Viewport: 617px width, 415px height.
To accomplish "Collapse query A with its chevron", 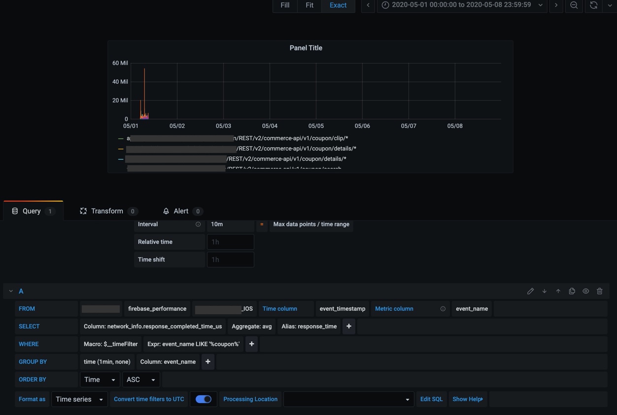I will 10,291.
